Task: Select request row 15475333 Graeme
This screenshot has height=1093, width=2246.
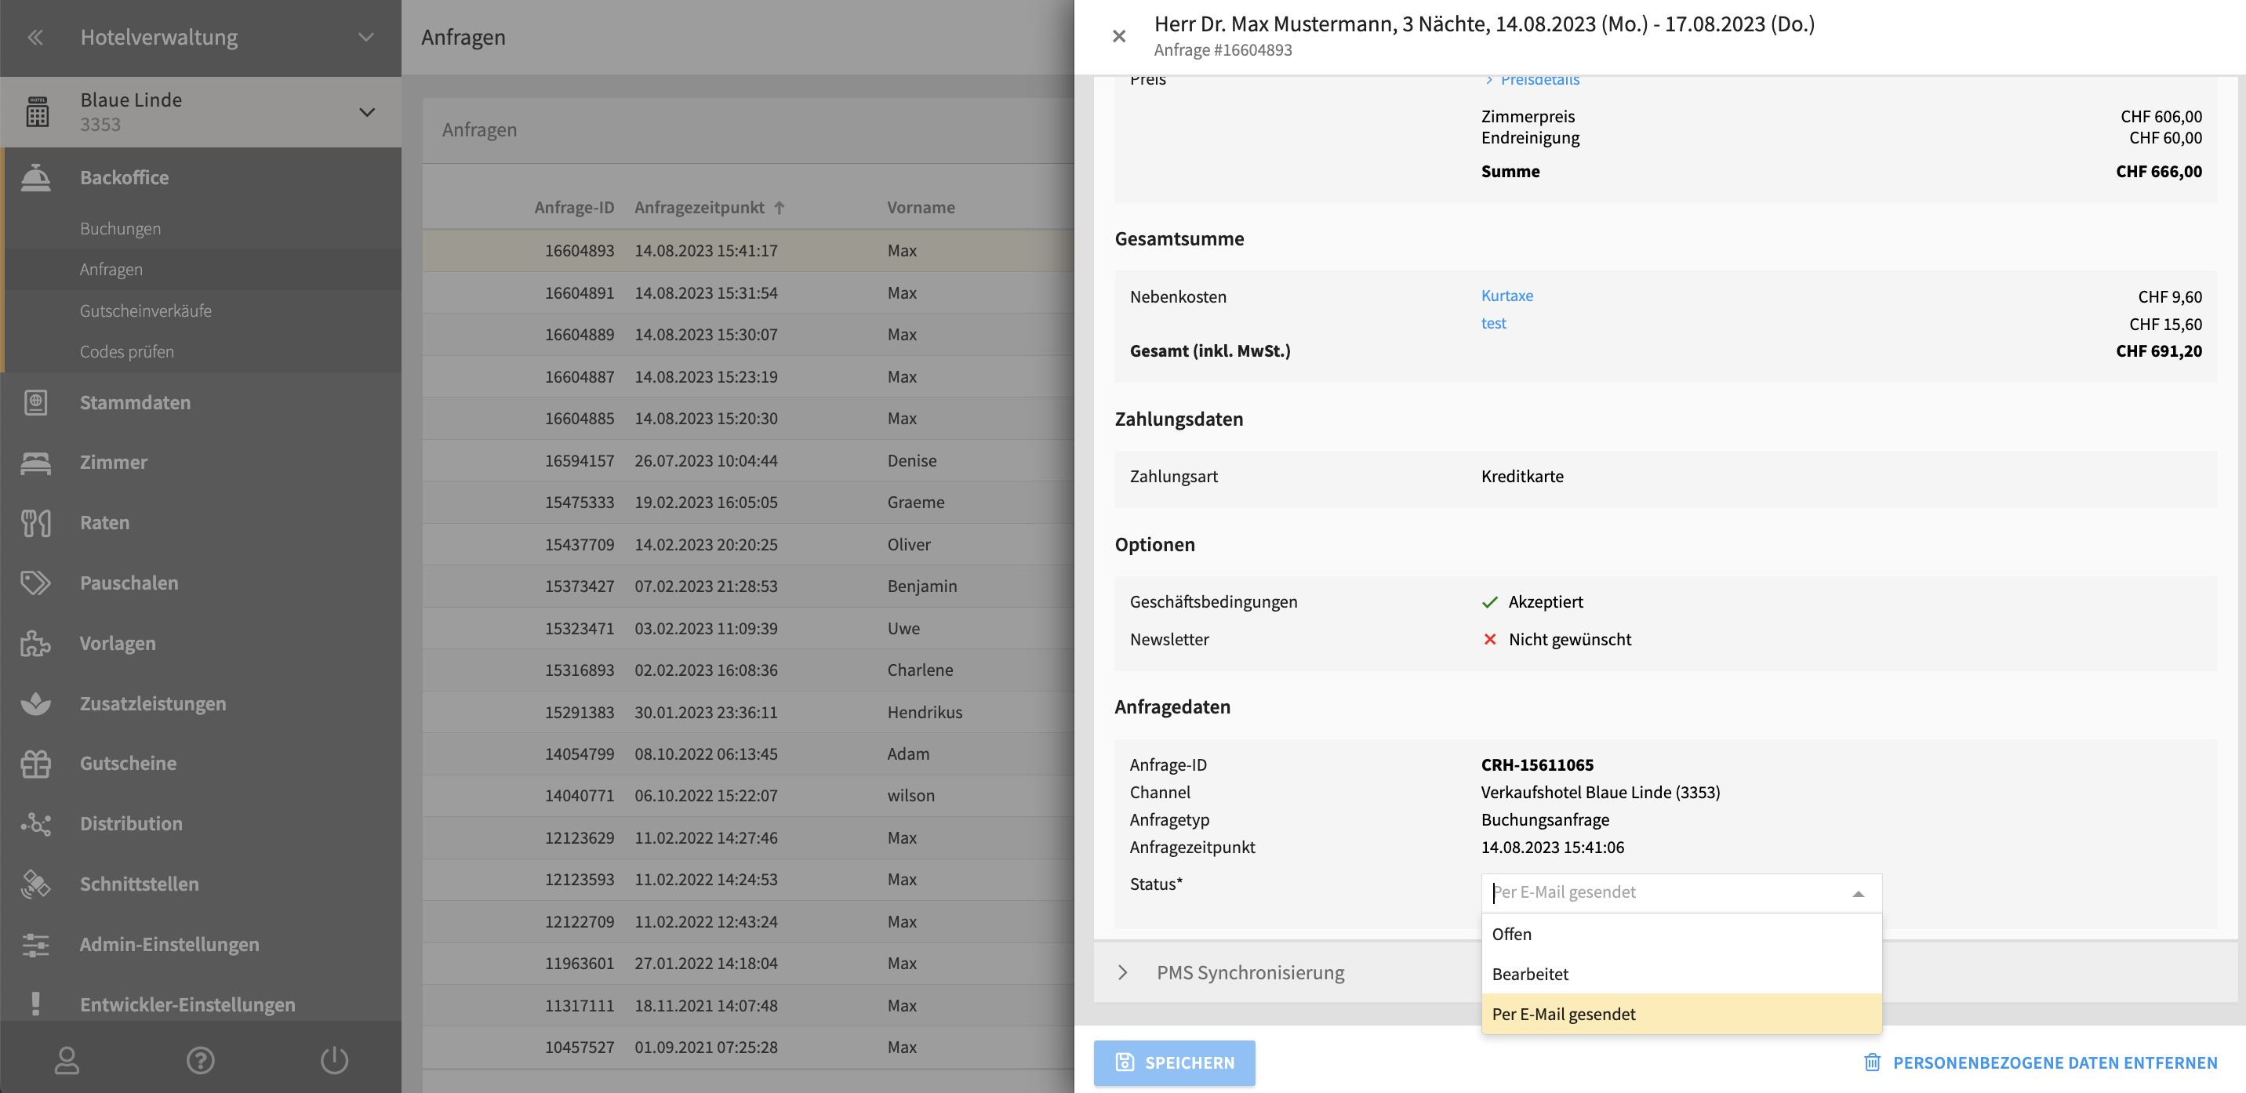Action: tap(748, 502)
